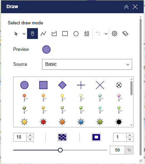Select the red pushpin symbol

tap(24, 98)
